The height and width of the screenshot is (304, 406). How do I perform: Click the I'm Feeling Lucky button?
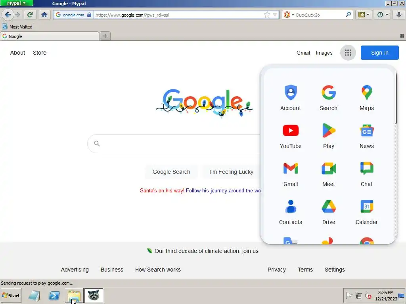232,172
